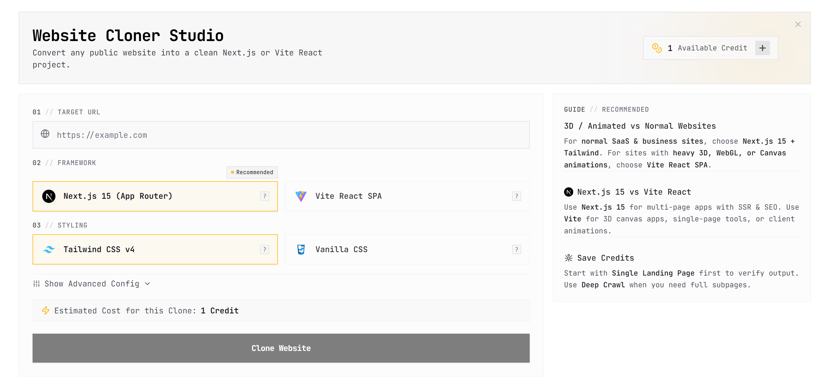The width and height of the screenshot is (821, 387).
Task: Click 'Next.js 15 vs Vite React' heading
Action: [x=634, y=192]
